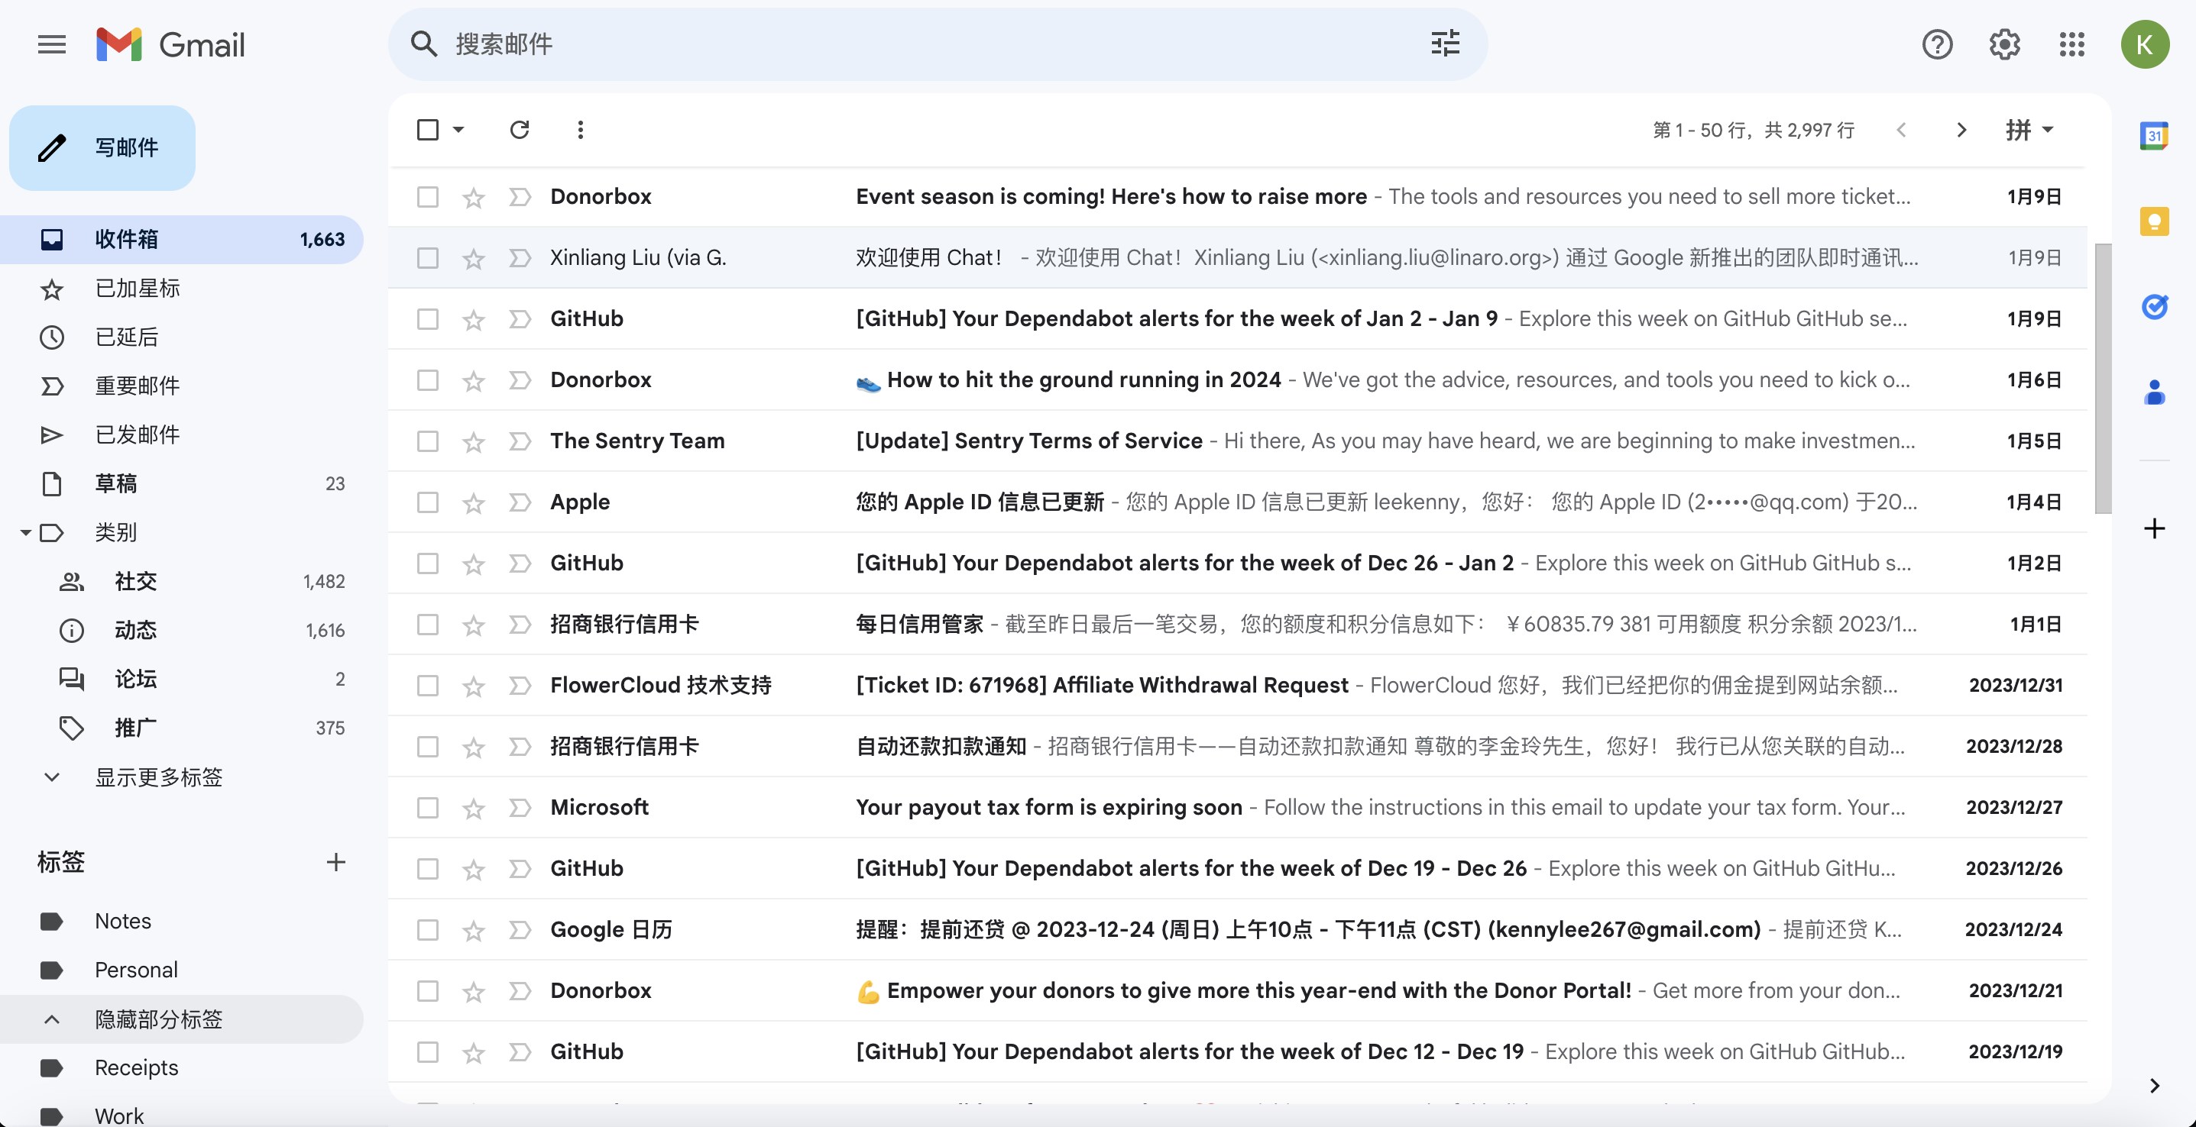Star the Google 日历 reminder email
Image resolution: width=2196 pixels, height=1127 pixels.
coord(473,930)
